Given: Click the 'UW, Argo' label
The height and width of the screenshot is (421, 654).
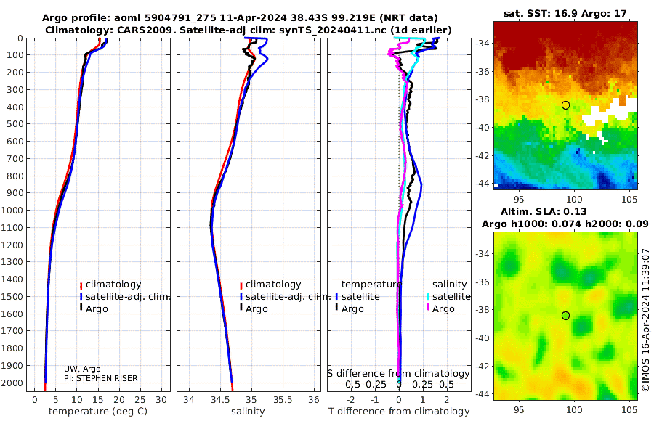Looking at the screenshot, I should coord(82,369).
